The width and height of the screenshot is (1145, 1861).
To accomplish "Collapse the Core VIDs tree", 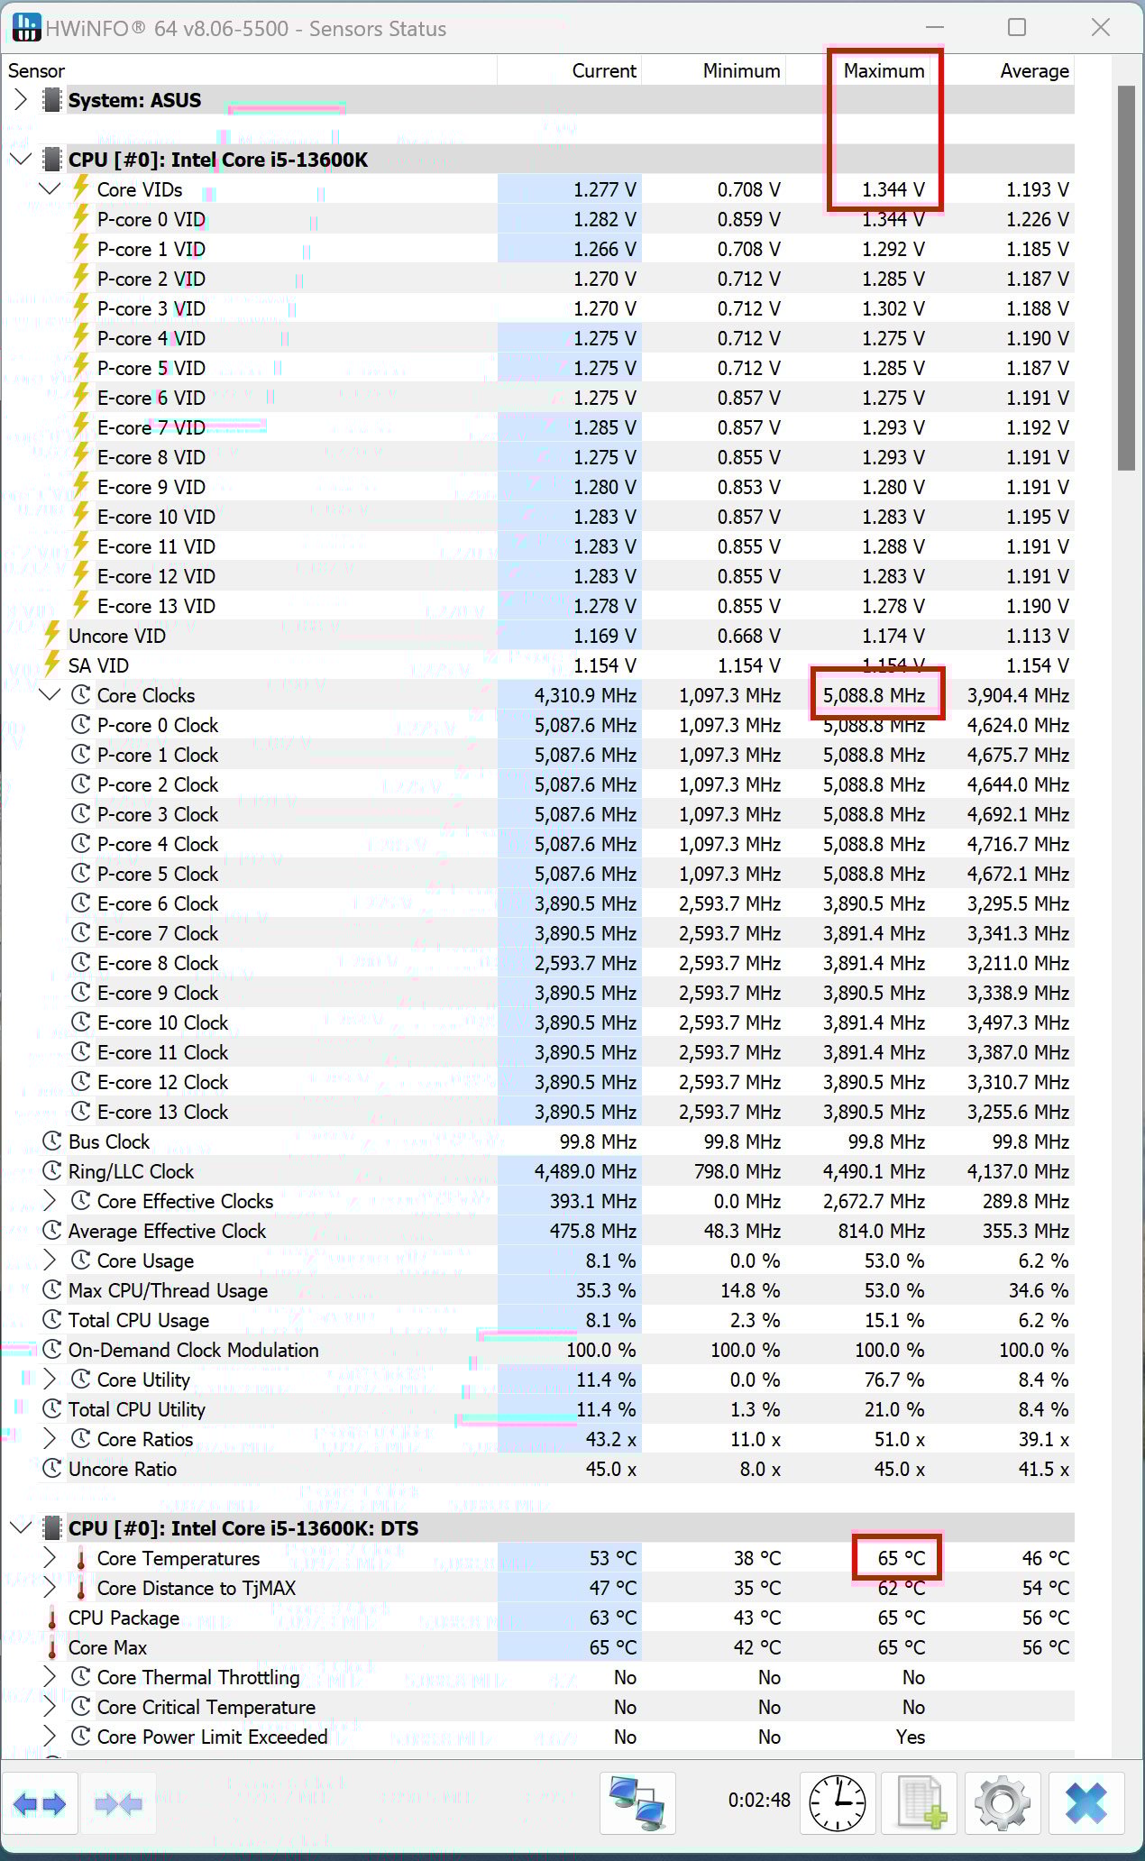I will (50, 189).
